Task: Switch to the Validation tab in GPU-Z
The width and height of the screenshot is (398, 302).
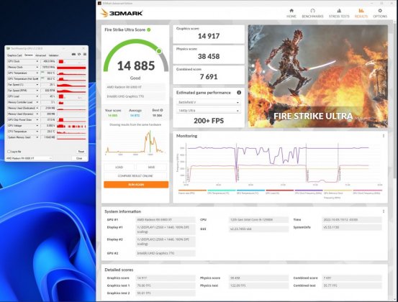Action: pyautogui.click(x=53, y=55)
